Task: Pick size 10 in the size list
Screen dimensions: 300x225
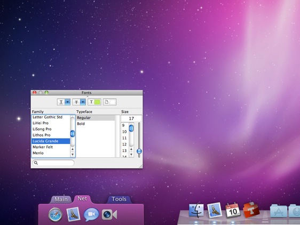Action: point(125,132)
